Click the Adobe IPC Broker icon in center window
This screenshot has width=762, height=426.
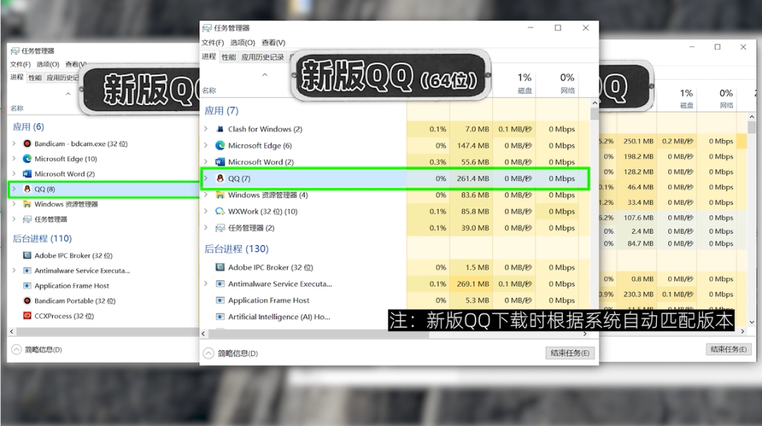tap(220, 268)
